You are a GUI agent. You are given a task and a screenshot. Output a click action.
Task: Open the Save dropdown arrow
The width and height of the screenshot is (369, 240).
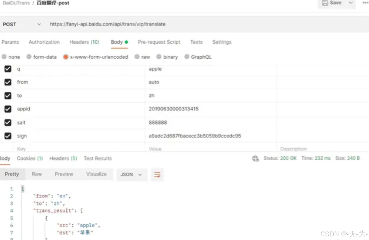(351, 3)
